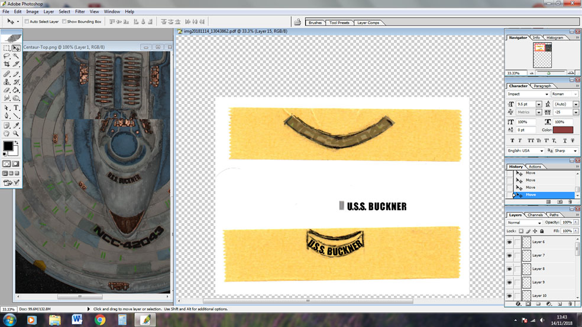Screen dimensions: 582x327
Task: Select the Brush tool
Action: point(16,74)
